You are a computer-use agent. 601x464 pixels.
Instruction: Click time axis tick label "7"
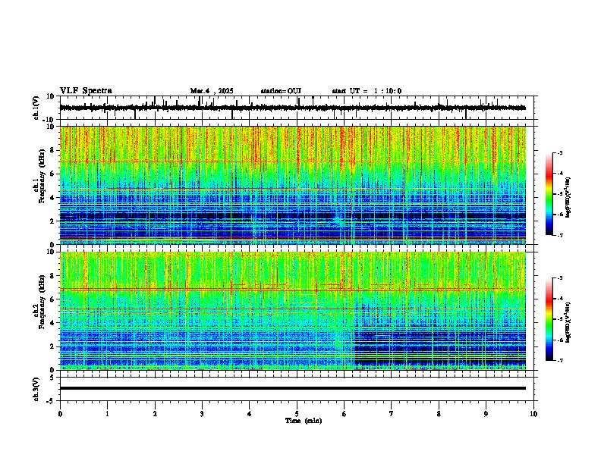click(392, 414)
